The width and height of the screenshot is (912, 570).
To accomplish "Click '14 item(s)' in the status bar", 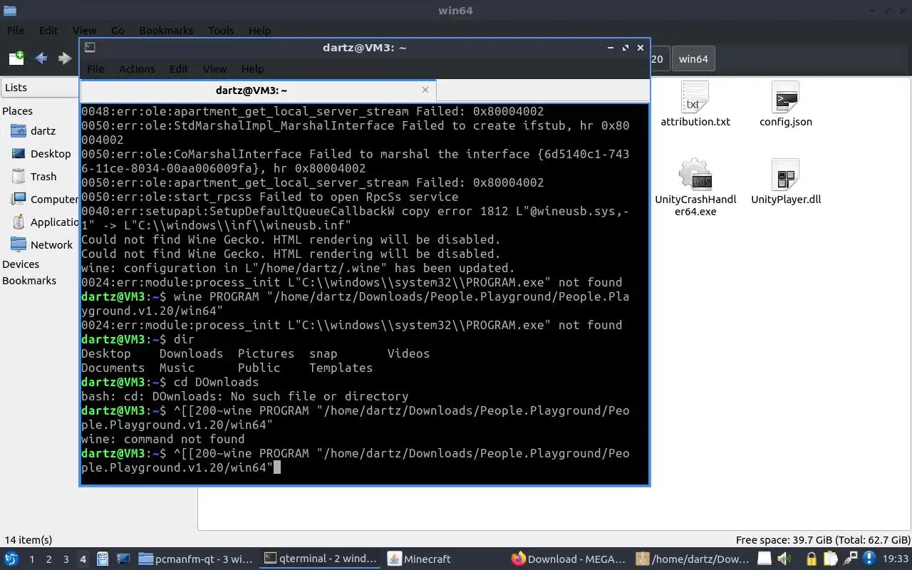I will coord(28,540).
